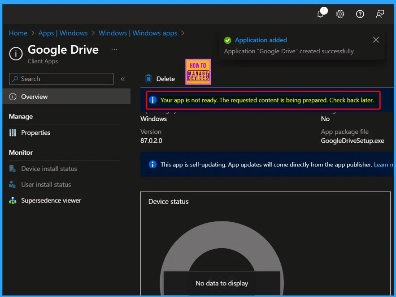Open the notifications bell icon

pos(321,13)
